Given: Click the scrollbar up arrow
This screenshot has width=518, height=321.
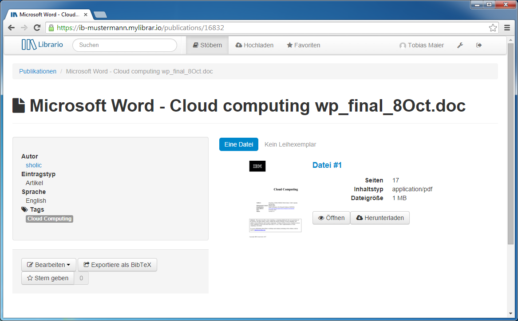Looking at the screenshot, I should click(511, 39).
